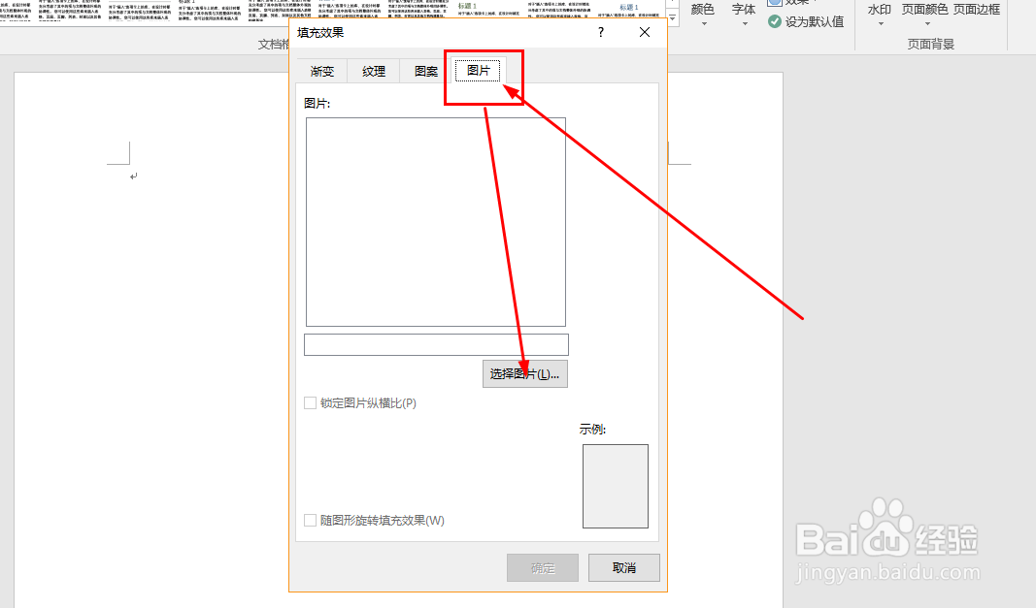Switch to the Texture (纹理) tab
Image resolution: width=1036 pixels, height=608 pixels.
373,71
